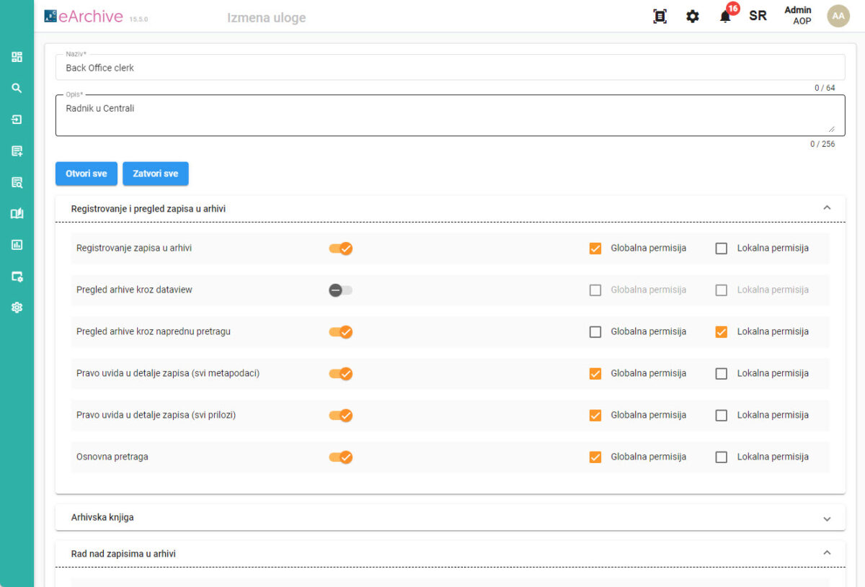Check Globalna permisija for Pregled arhive kroz naprednu pretragu
This screenshot has width=865, height=587.
click(x=595, y=332)
